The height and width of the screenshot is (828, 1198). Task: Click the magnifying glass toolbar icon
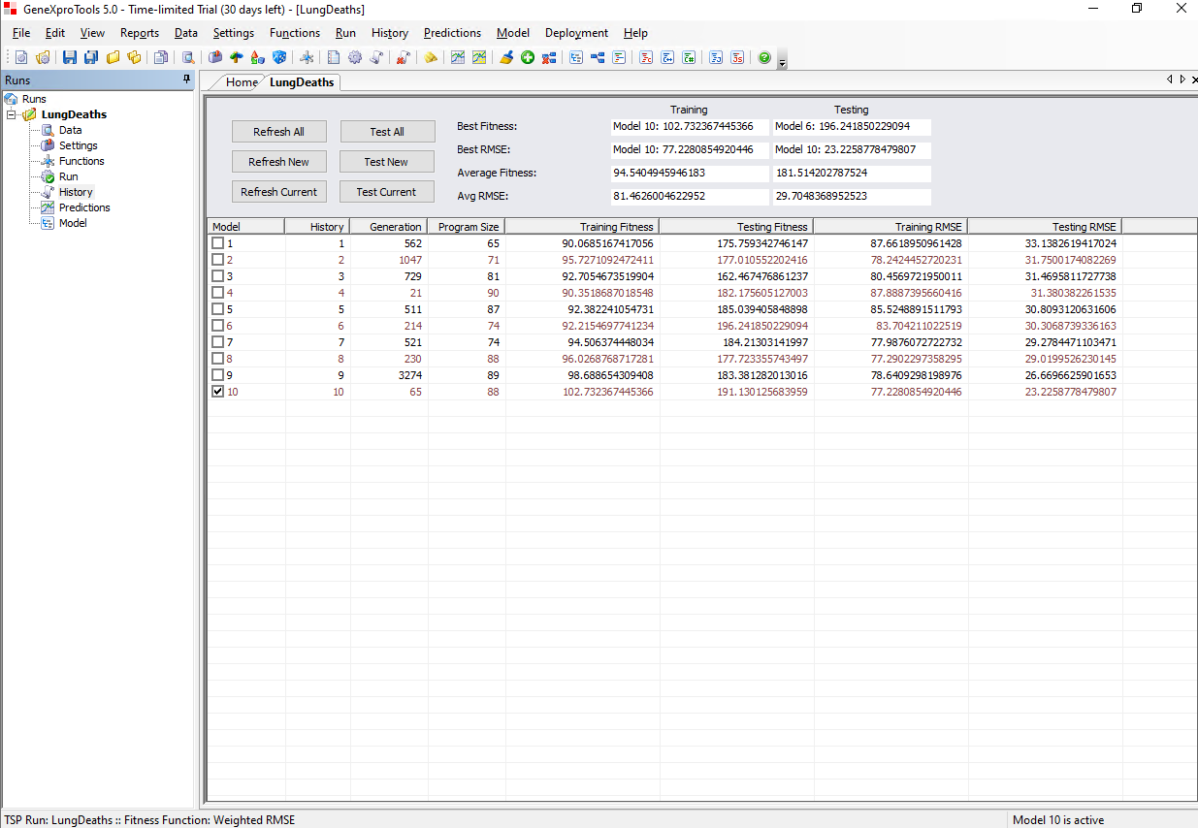point(188,58)
